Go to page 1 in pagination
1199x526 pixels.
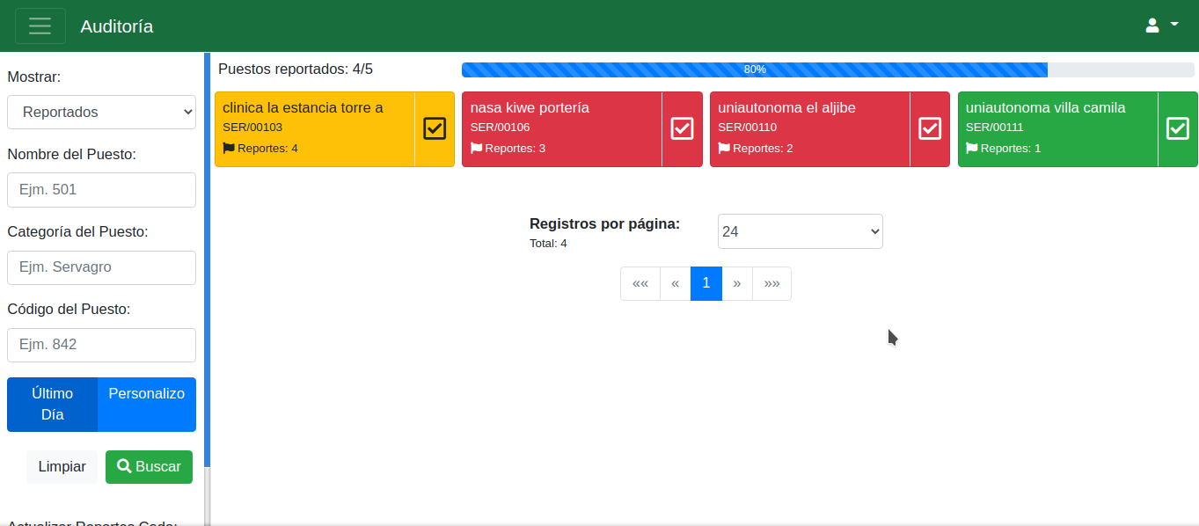[x=706, y=283]
